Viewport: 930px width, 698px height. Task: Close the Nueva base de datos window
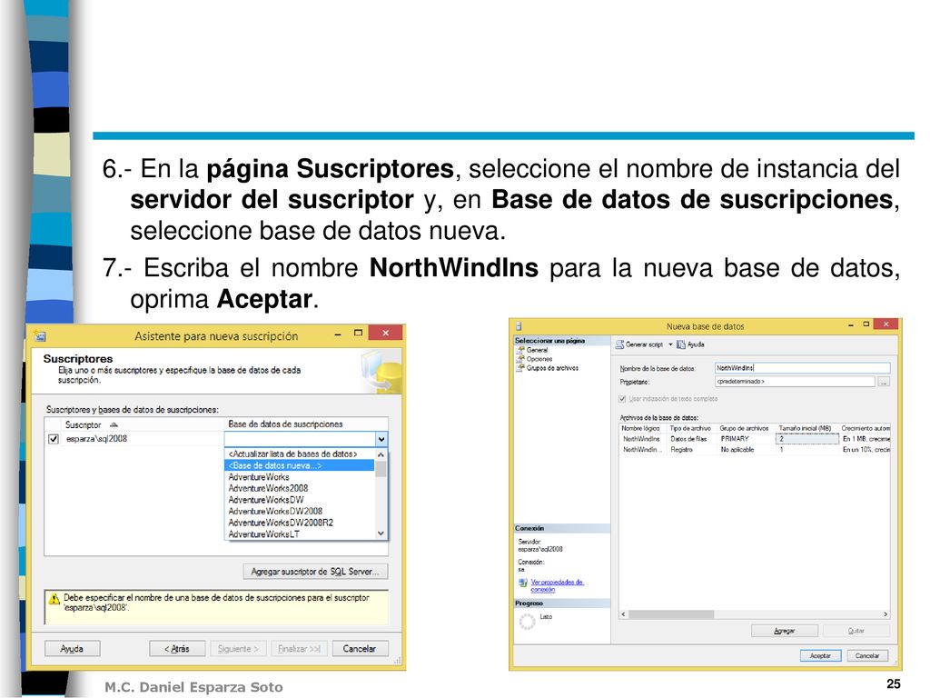(x=885, y=324)
